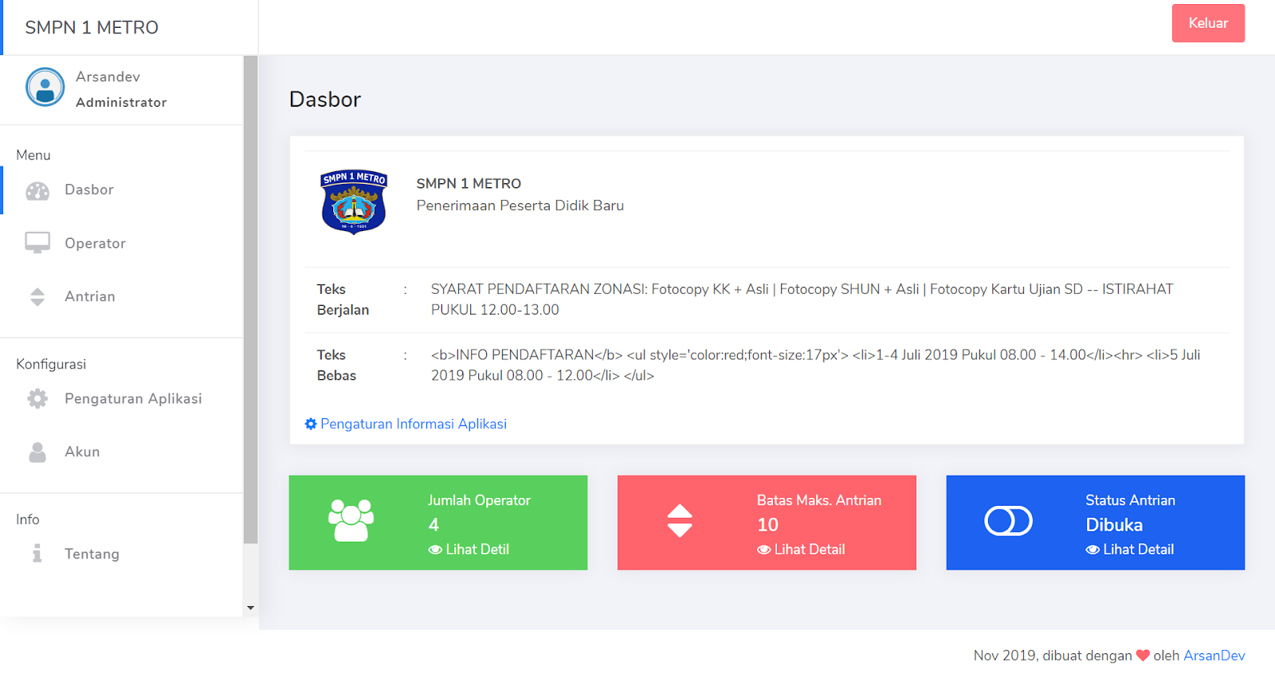
Task: Click the Operator monitor icon in sidebar
Action: tap(37, 243)
